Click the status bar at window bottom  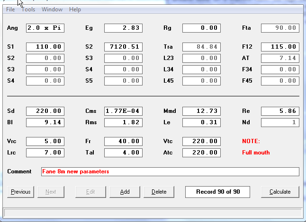[153, 213]
